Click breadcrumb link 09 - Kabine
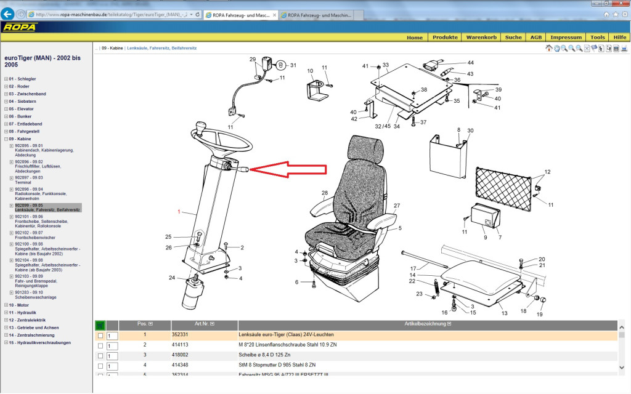Image resolution: width=631 pixels, height=394 pixels. click(112, 48)
